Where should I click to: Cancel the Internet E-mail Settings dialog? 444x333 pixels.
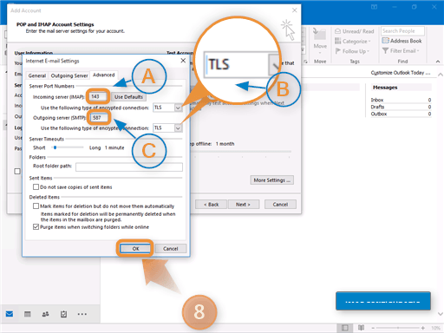(x=171, y=249)
